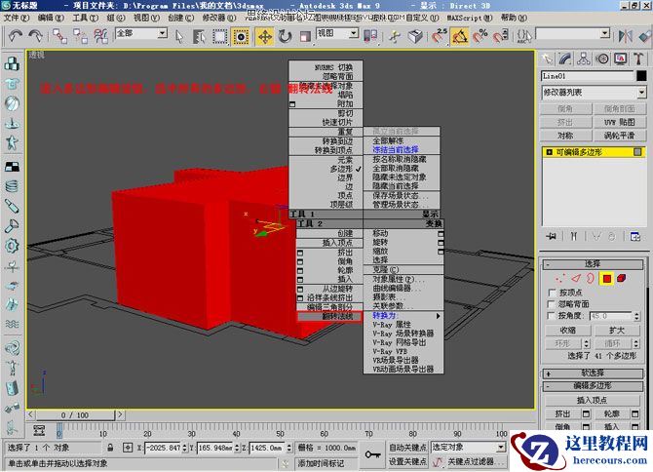Enable the 忽略背面 checkbox in the 选择 rollout
This screenshot has width=653, height=472.
tap(553, 304)
